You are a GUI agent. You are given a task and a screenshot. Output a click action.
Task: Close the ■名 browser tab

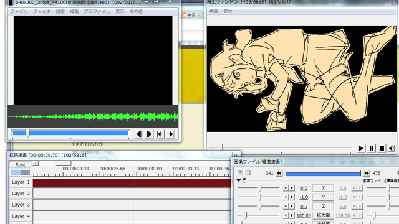coord(199,15)
